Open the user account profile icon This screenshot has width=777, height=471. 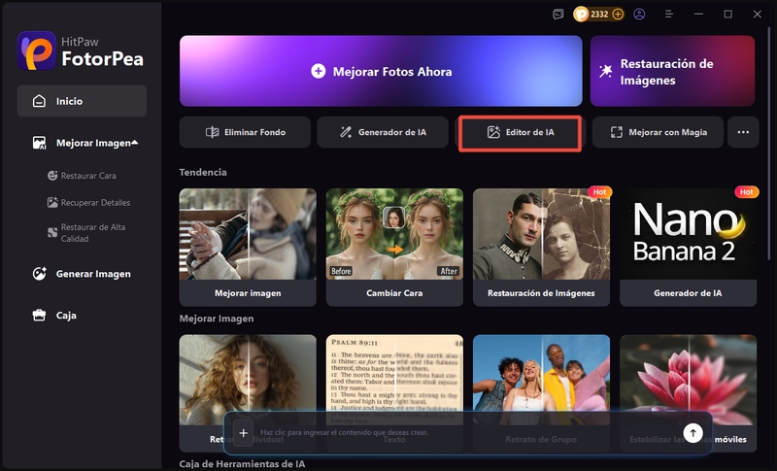(639, 15)
